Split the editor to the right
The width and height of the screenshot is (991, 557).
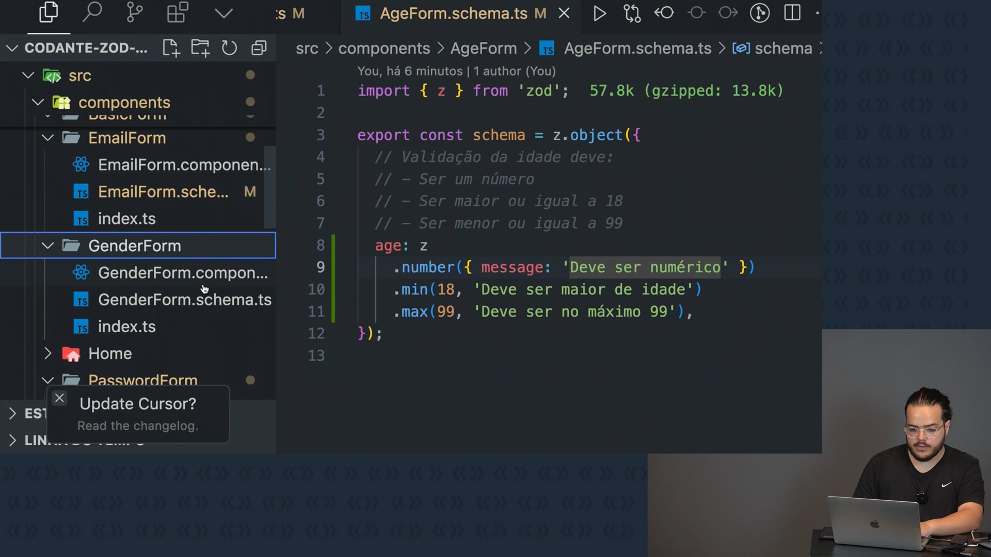point(792,13)
